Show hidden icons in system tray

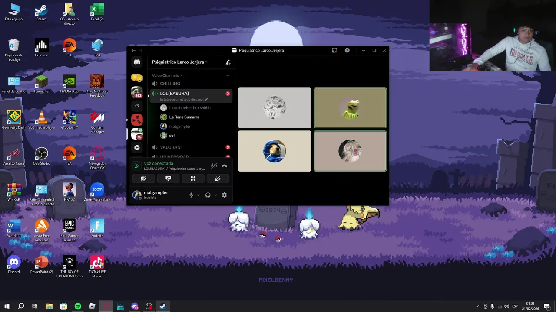[x=479, y=306]
